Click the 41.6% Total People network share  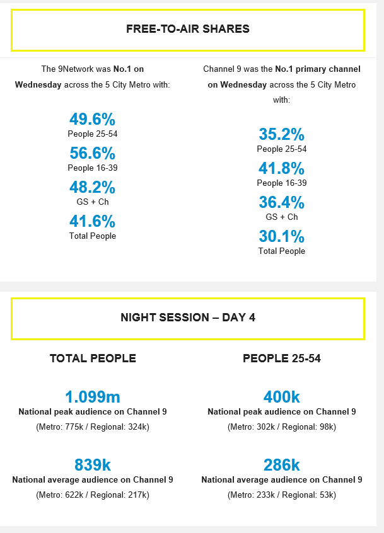93,221
